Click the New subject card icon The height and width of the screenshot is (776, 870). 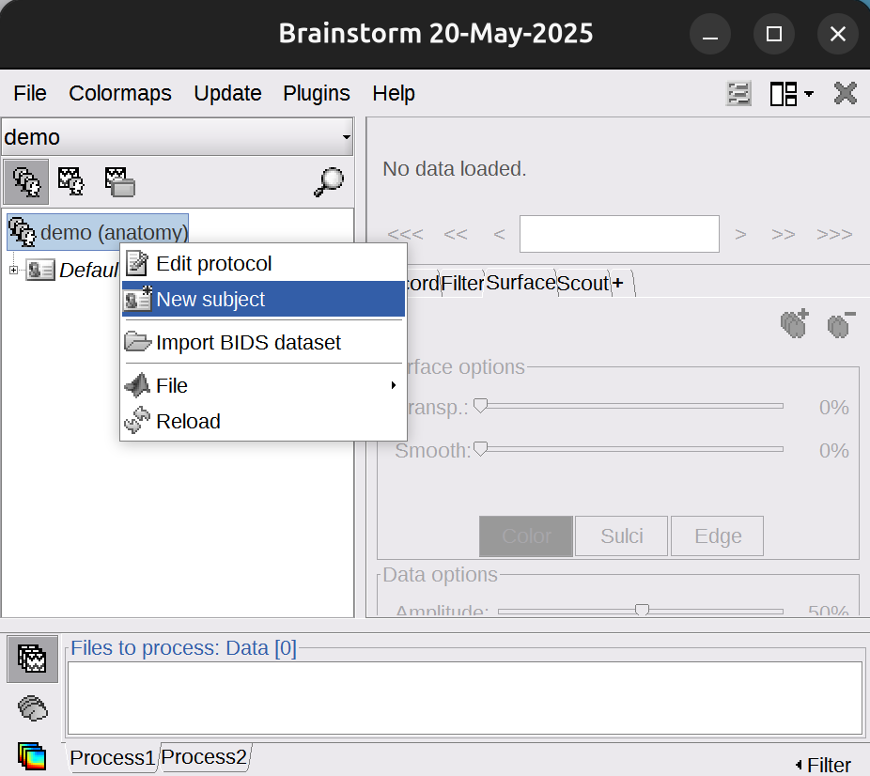coord(137,299)
